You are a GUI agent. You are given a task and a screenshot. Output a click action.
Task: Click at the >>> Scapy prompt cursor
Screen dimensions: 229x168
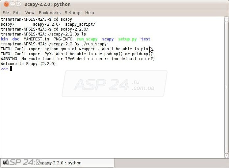11,69
